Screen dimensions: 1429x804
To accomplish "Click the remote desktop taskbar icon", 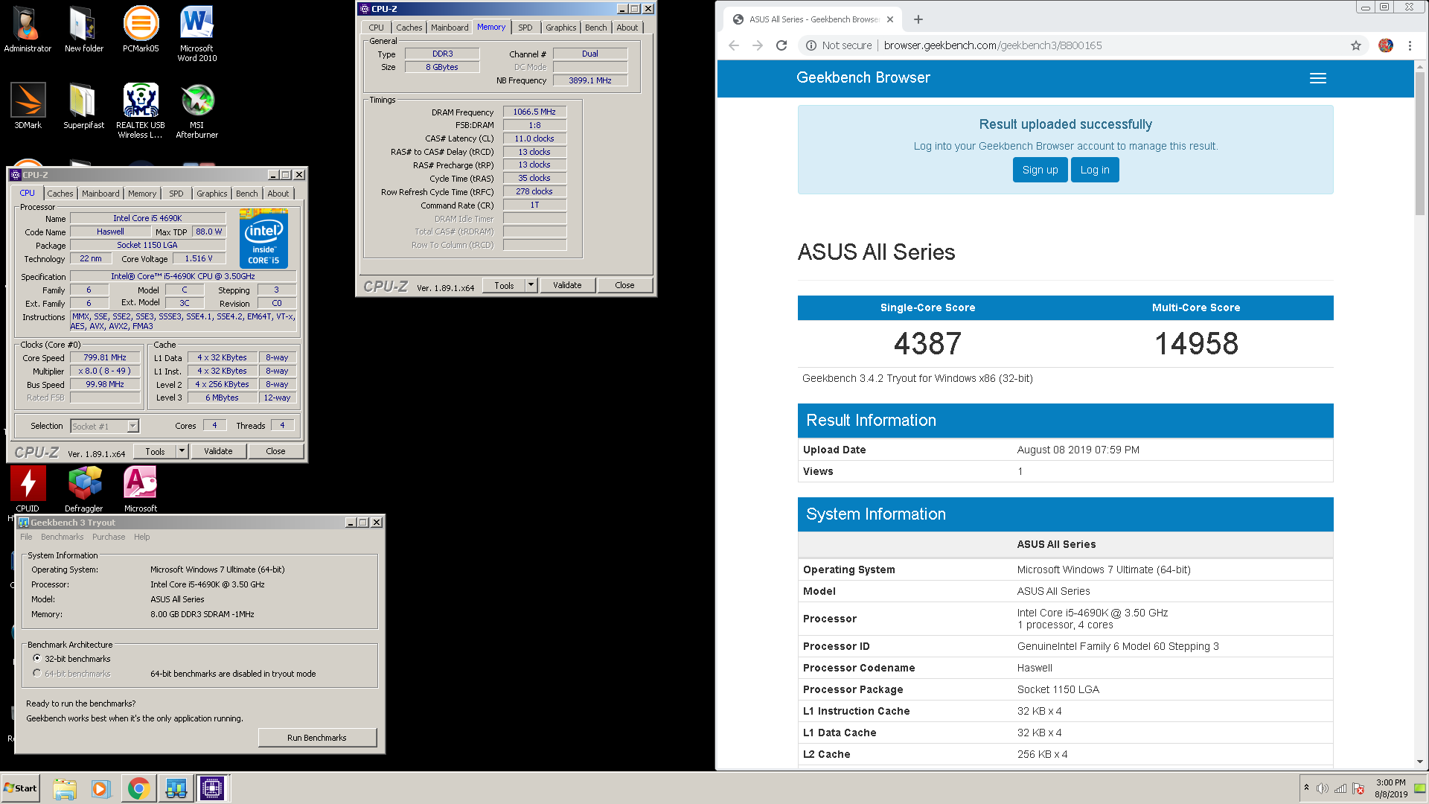I will [176, 788].
